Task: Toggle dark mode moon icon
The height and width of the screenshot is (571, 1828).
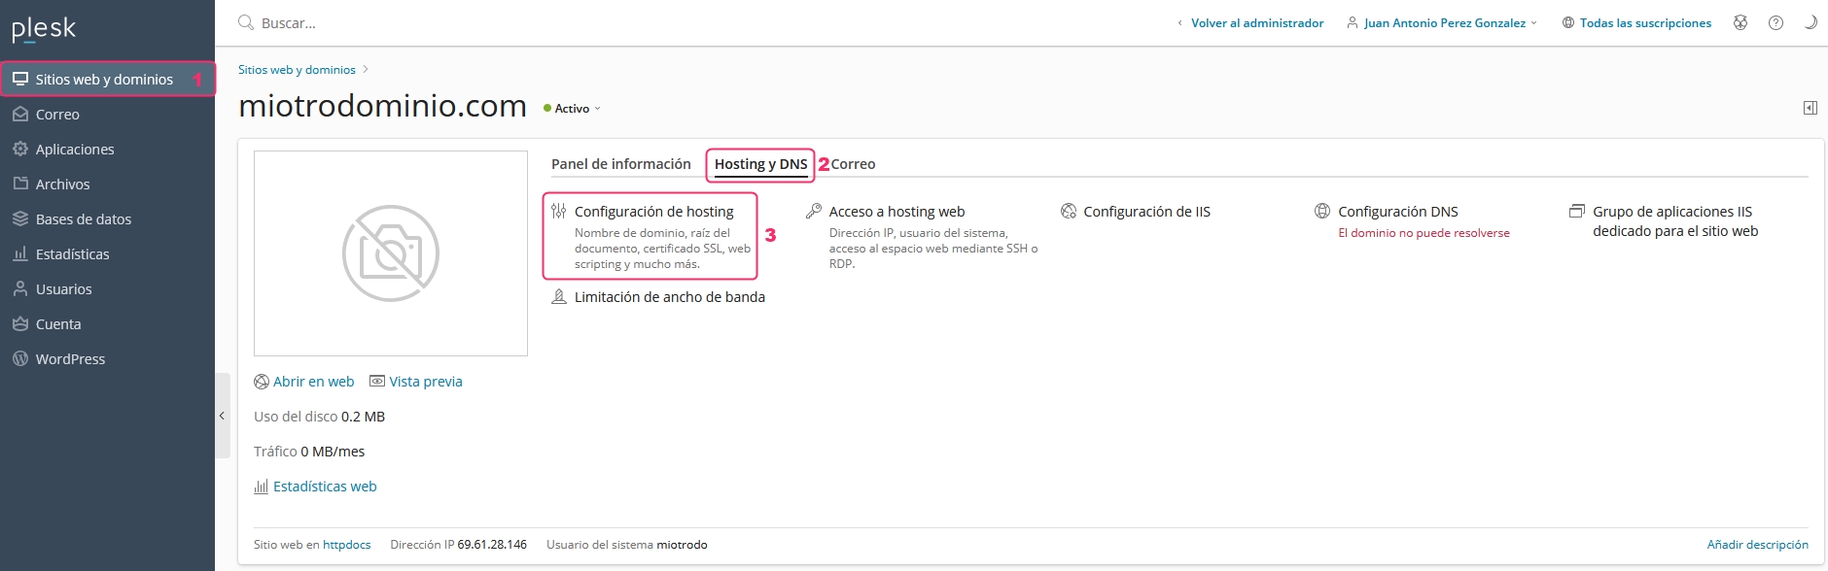Action: [1810, 23]
